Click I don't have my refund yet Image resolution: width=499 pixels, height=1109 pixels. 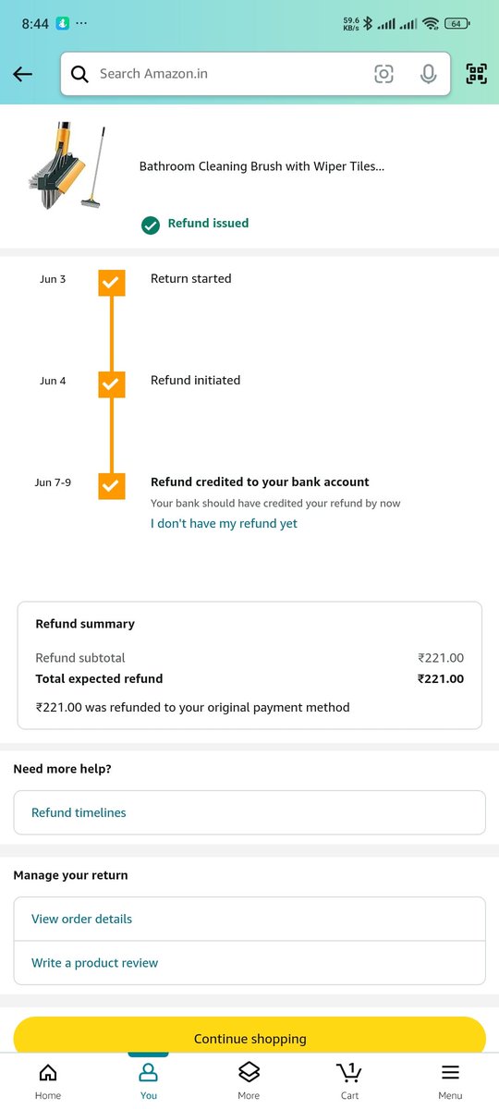point(224,523)
